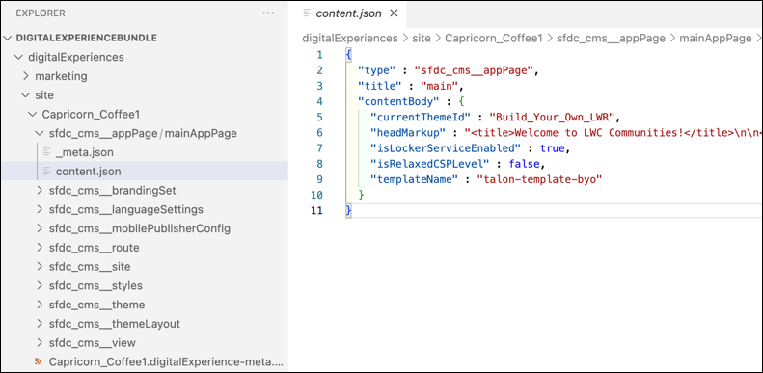Collapse the DIGITALEXPERIENCEBUNDLE root section

point(9,38)
